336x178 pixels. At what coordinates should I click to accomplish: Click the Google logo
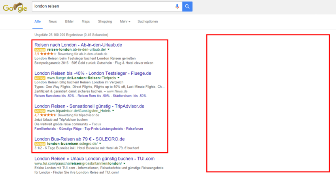(15, 8)
